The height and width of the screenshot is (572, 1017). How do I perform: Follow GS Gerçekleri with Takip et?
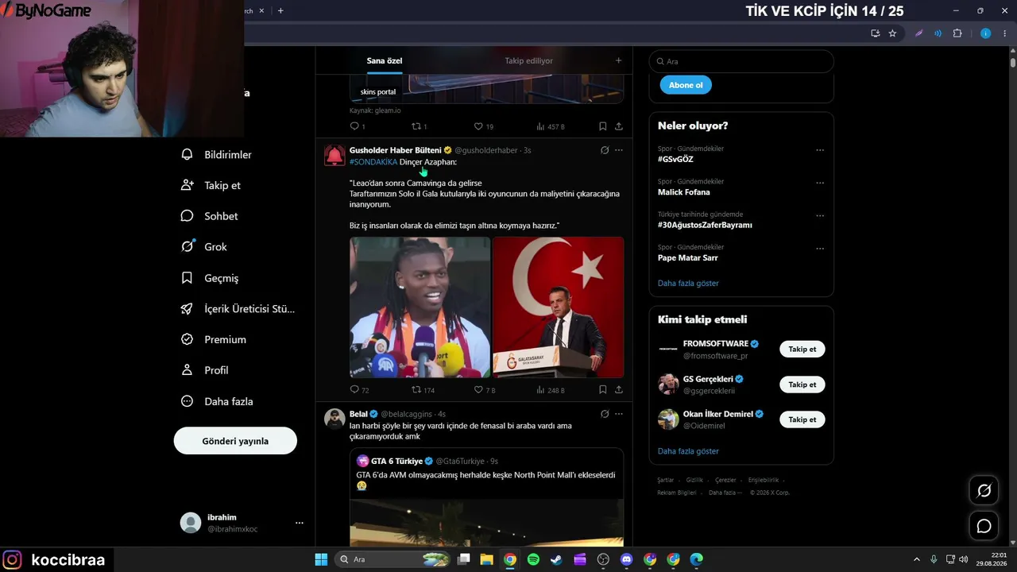tap(802, 385)
